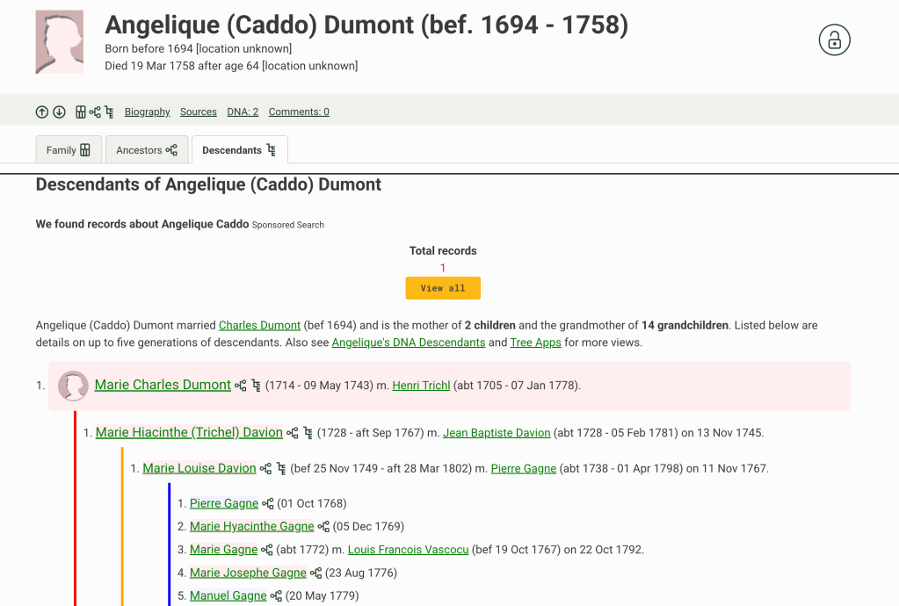Open descendants icon beside Marie Hiacinthe Davion
Image resolution: width=899 pixels, height=606 pixels.
tap(308, 433)
